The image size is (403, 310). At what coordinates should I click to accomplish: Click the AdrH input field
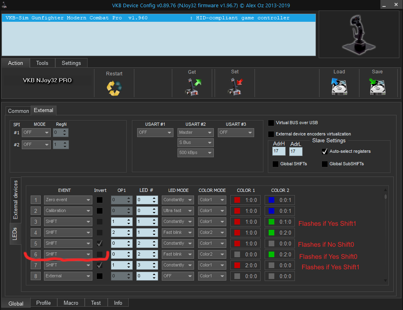tap(279, 151)
